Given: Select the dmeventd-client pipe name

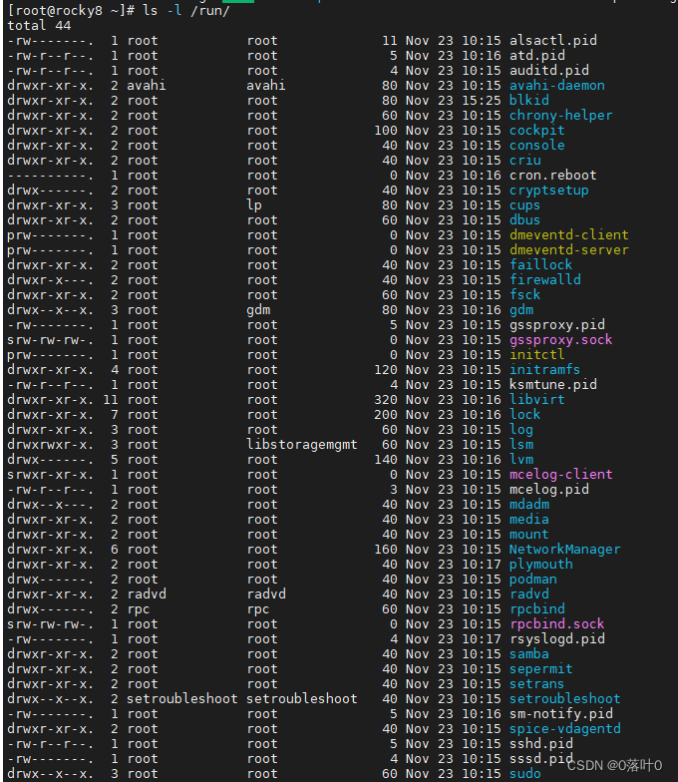Looking at the screenshot, I should [568, 235].
